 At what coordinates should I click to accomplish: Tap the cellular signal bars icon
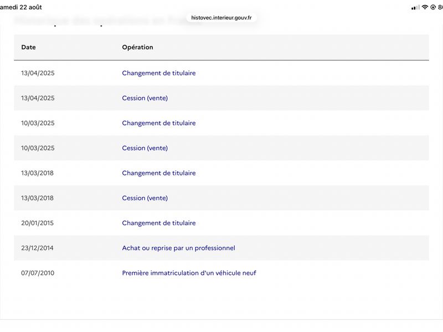pyautogui.click(x=415, y=7)
